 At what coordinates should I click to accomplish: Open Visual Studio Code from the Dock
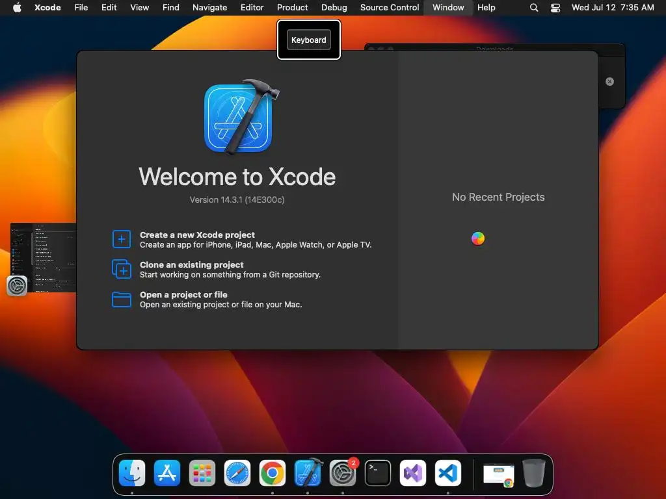coord(448,473)
